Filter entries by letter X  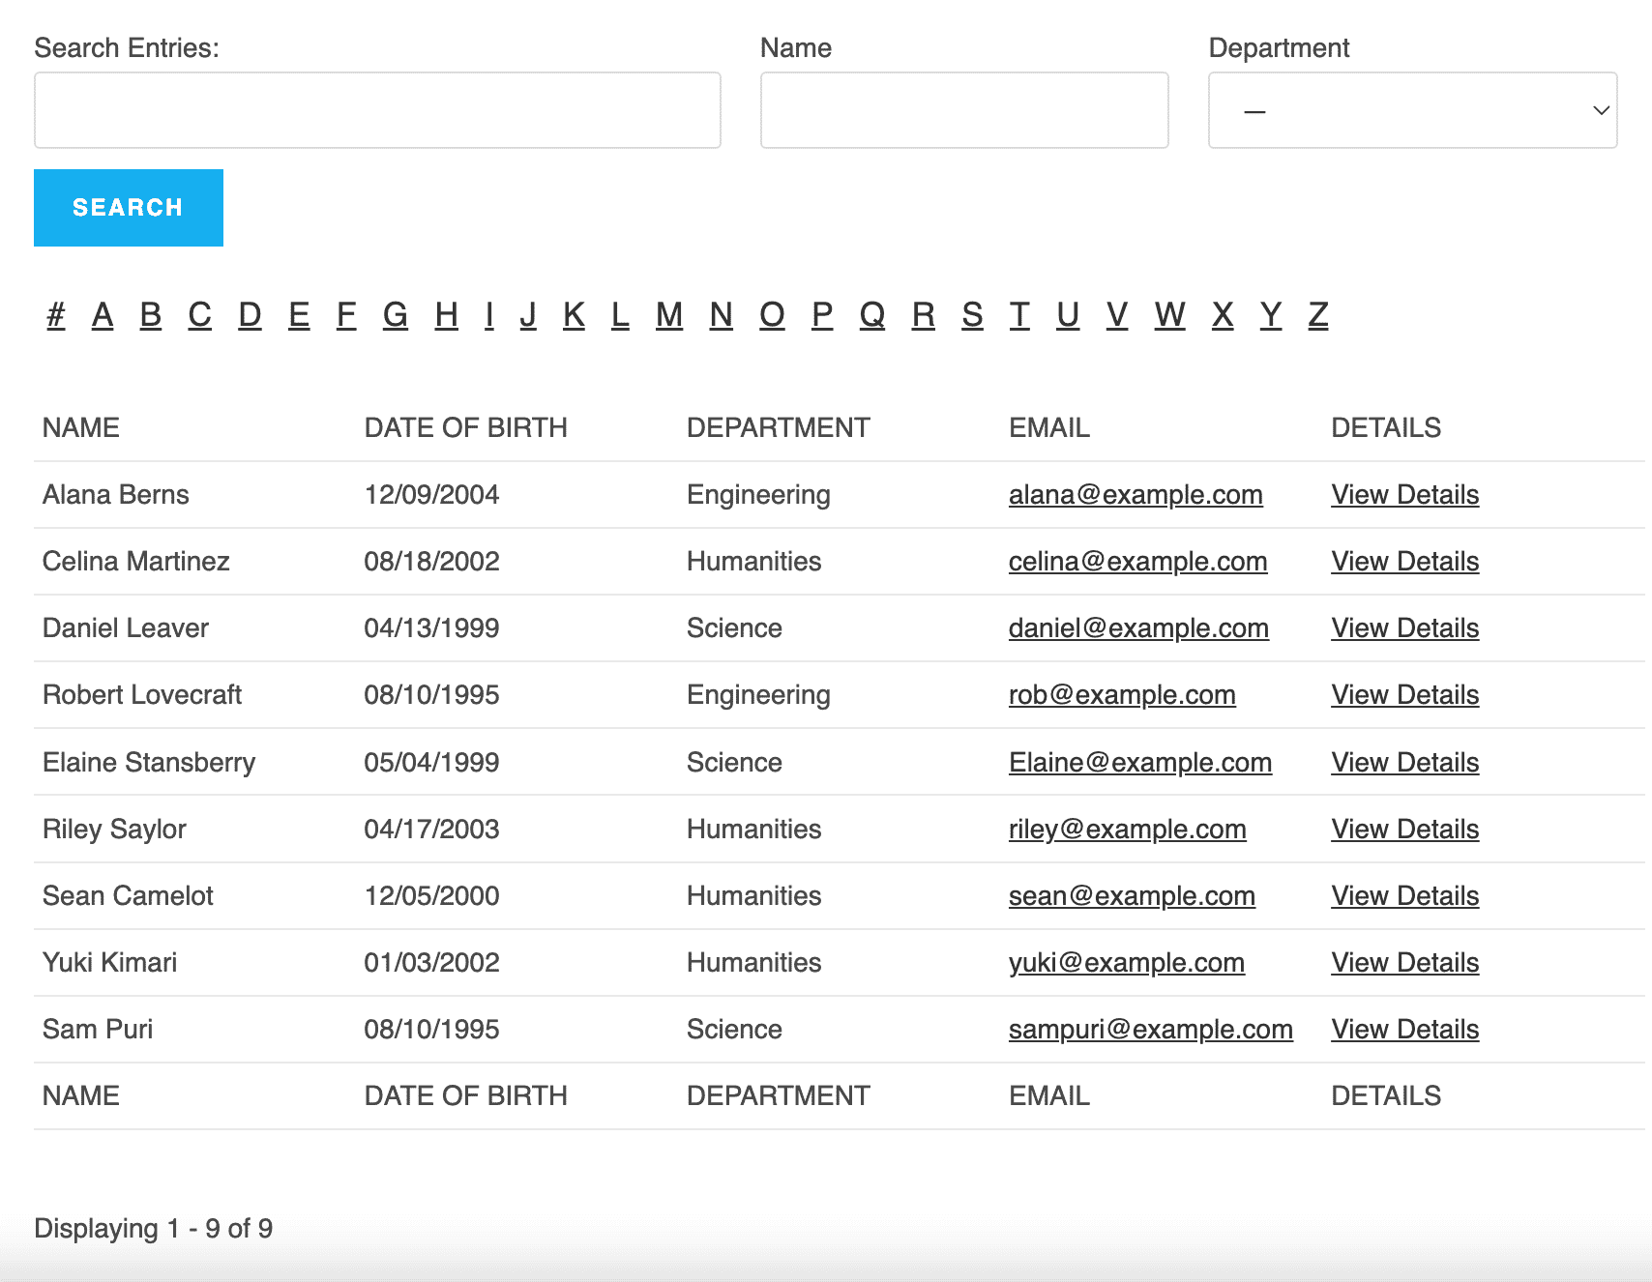(x=1223, y=315)
